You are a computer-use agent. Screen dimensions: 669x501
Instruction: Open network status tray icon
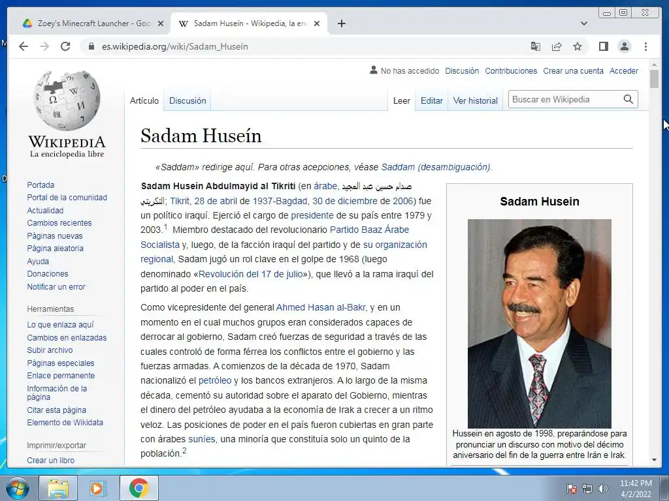587,489
